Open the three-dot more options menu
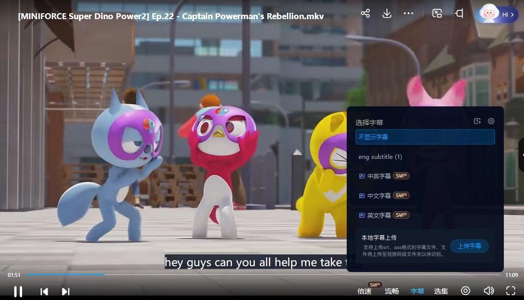The height and width of the screenshot is (300, 524). [x=409, y=13]
